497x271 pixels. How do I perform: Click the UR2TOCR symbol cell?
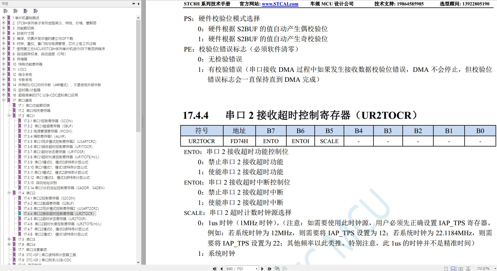point(202,141)
